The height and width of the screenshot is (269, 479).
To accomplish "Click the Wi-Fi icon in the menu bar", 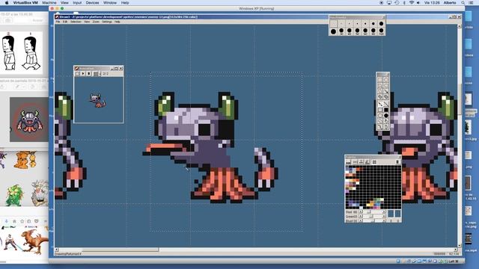I will tap(411, 2).
